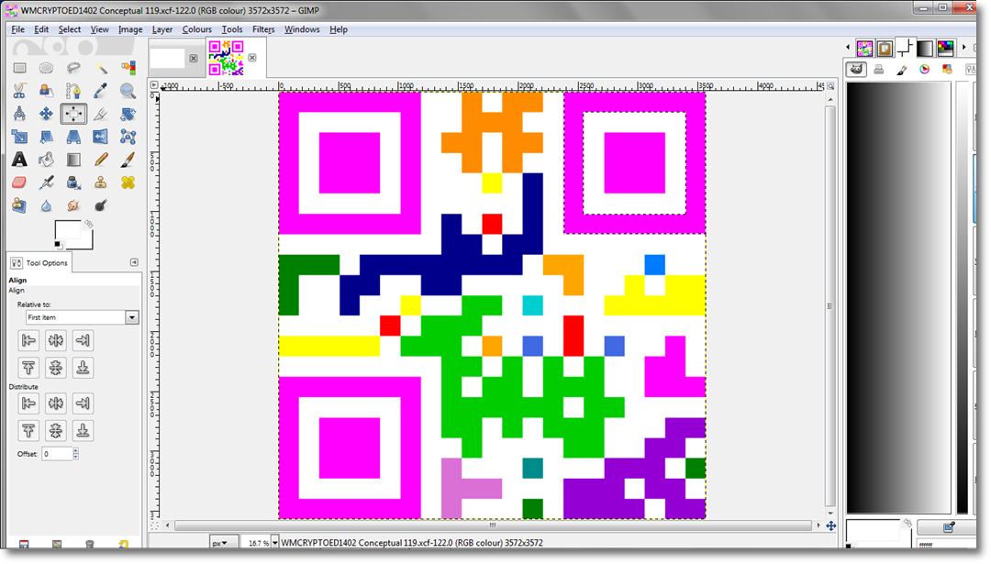Open the File menu
Image resolution: width=991 pixels, height=564 pixels.
tap(17, 29)
